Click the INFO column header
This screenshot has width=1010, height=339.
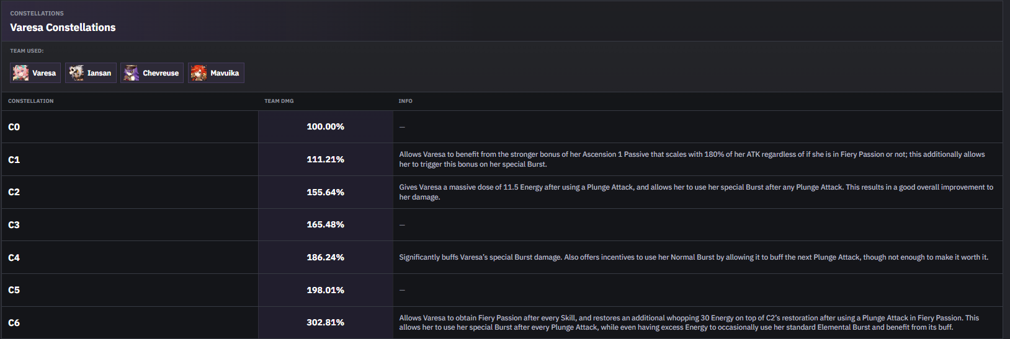[406, 101]
